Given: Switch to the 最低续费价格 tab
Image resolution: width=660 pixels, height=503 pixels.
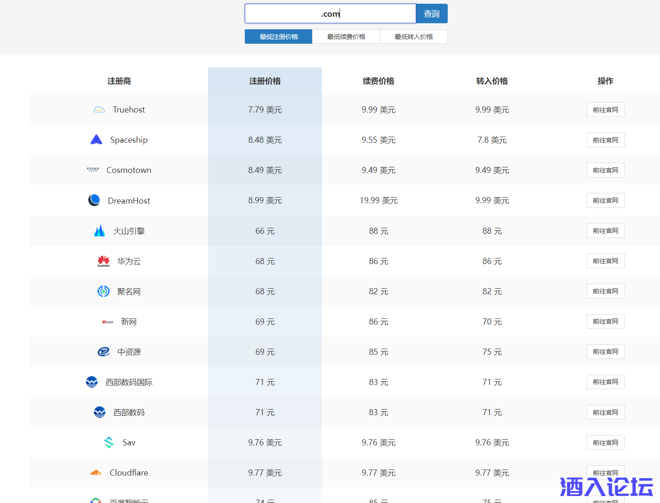Looking at the screenshot, I should tap(346, 37).
